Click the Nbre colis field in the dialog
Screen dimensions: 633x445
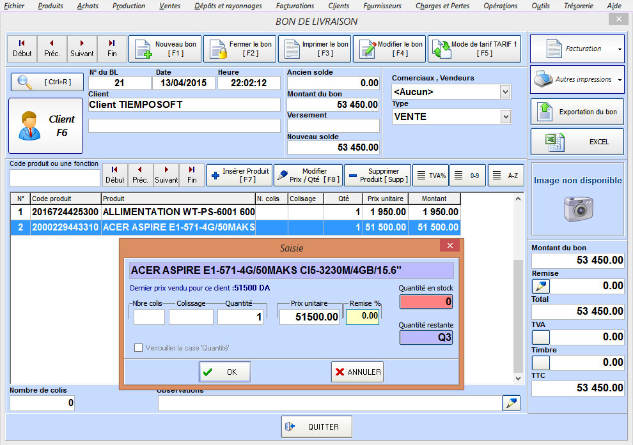150,317
